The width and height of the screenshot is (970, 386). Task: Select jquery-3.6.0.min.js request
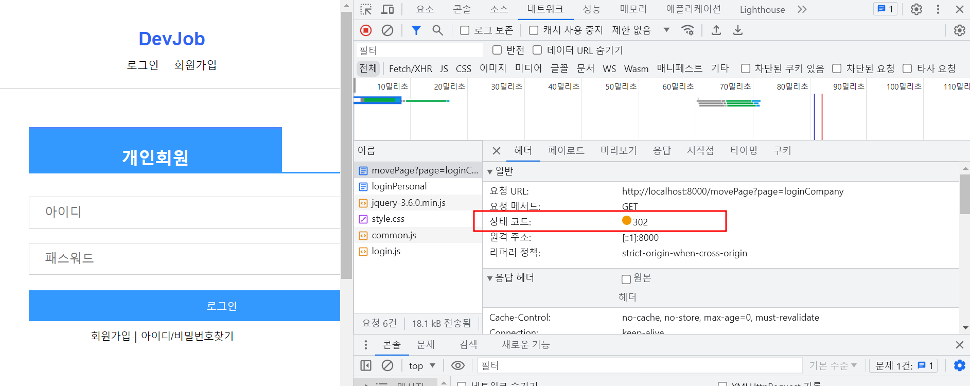(418, 203)
